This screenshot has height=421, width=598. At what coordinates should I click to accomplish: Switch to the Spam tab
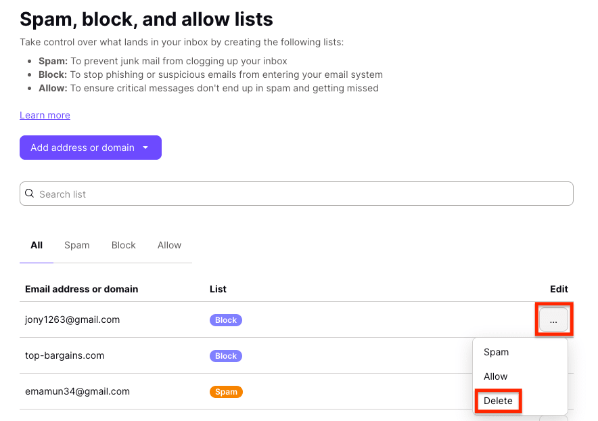pyautogui.click(x=76, y=245)
